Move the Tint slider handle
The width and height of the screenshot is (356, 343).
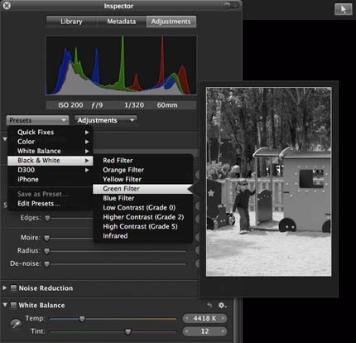[128, 331]
